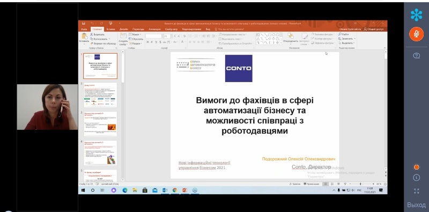The image size is (429, 212).
Task: Open the Экспресс-стили quick styles gallery
Action: tap(304, 39)
